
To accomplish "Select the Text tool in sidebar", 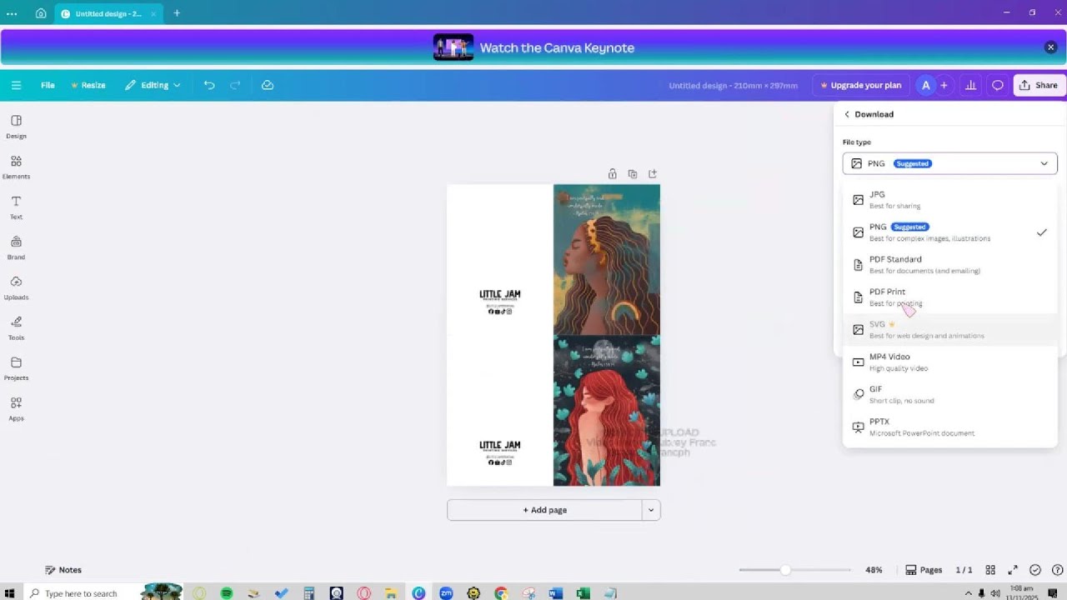I will pos(16,207).
